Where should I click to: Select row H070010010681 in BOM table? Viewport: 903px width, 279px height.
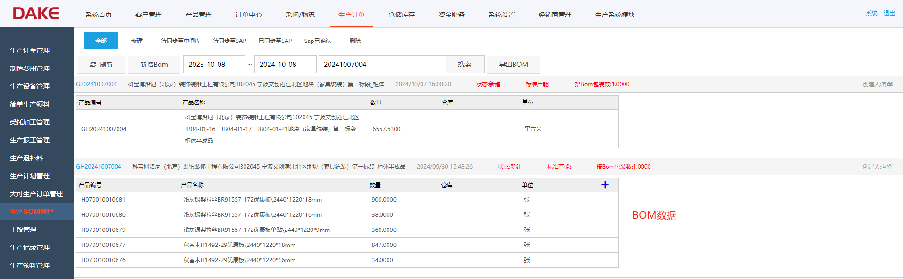point(103,200)
